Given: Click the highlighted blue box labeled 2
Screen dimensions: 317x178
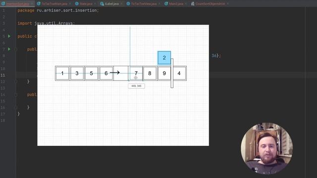Looking at the screenshot, I should 164,58.
